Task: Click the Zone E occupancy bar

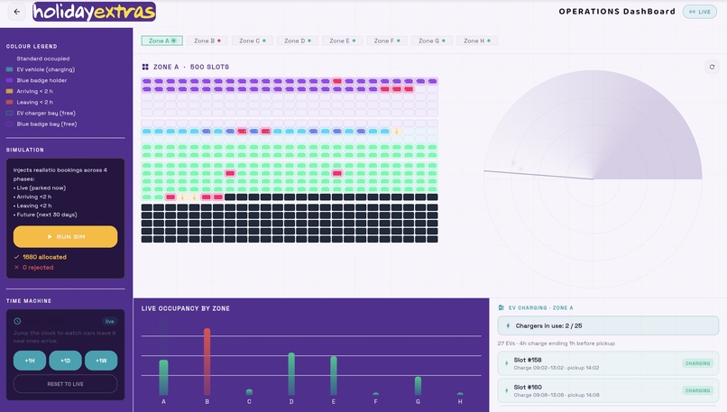Action: (x=334, y=376)
